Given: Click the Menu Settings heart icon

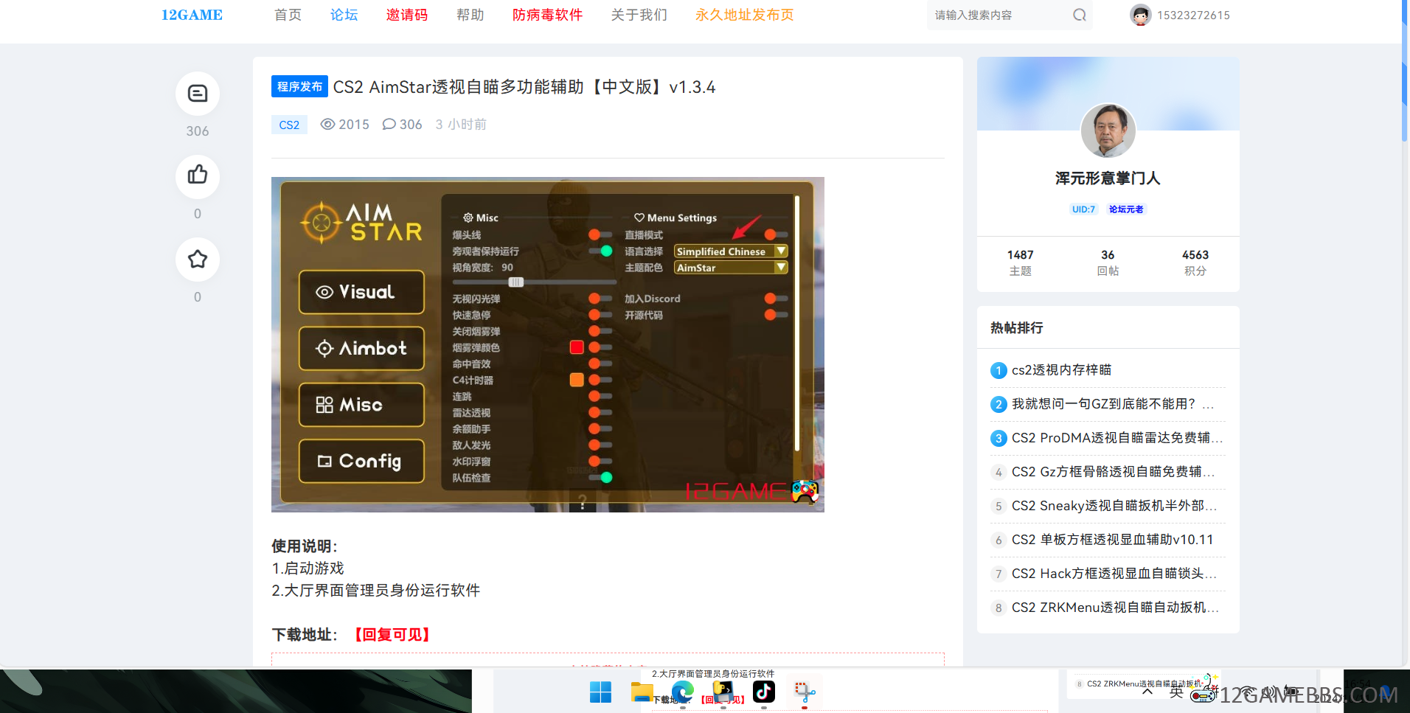Looking at the screenshot, I should pos(639,218).
